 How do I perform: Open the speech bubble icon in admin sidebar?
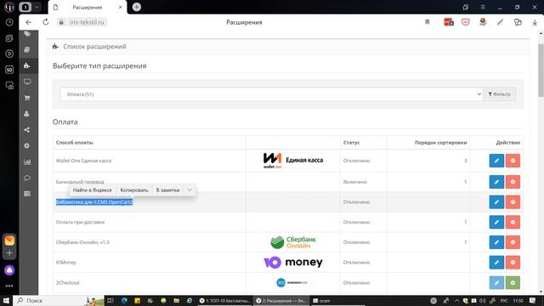pos(27,178)
